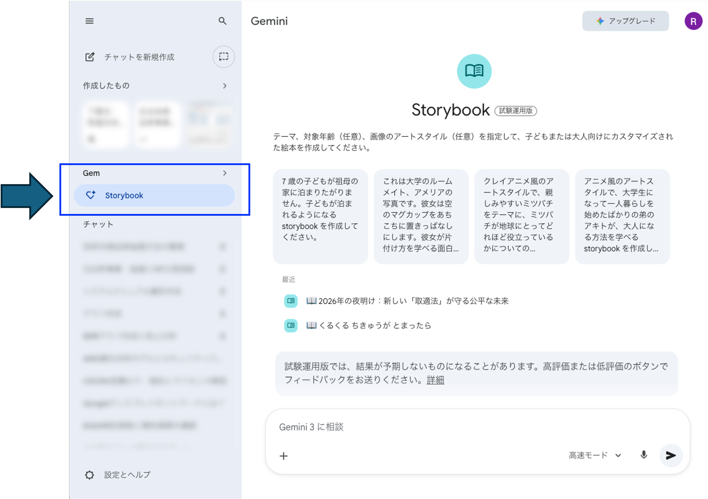
Task: Click the microphone voice input icon
Action: tap(643, 455)
